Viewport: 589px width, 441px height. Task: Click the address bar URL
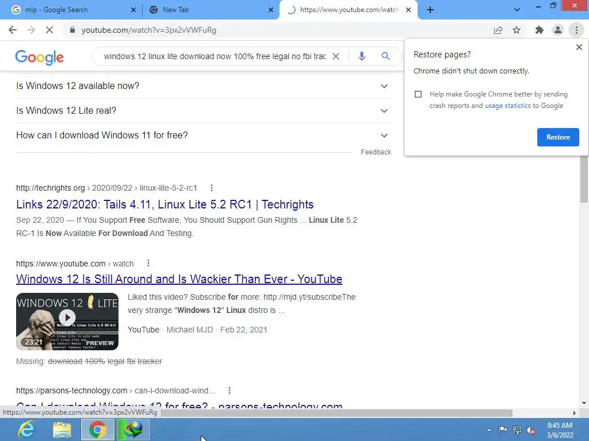(149, 30)
